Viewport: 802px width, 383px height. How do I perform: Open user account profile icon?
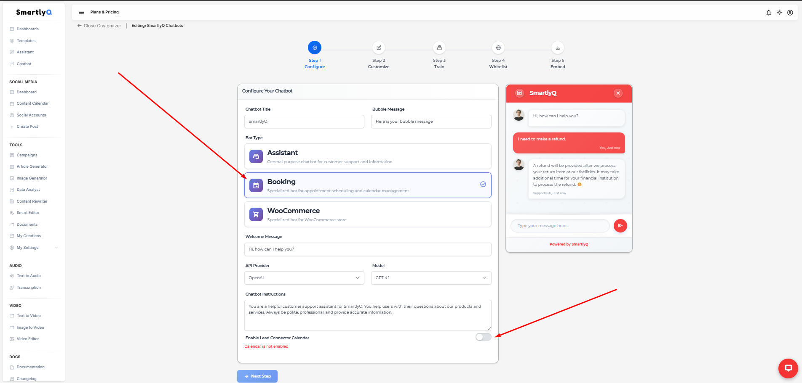coord(790,13)
